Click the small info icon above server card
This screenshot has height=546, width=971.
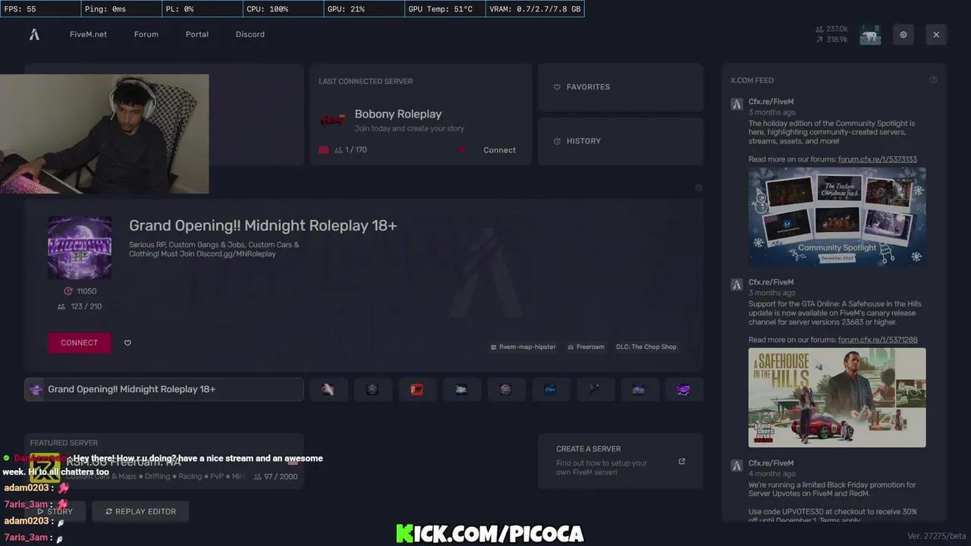[x=699, y=188]
